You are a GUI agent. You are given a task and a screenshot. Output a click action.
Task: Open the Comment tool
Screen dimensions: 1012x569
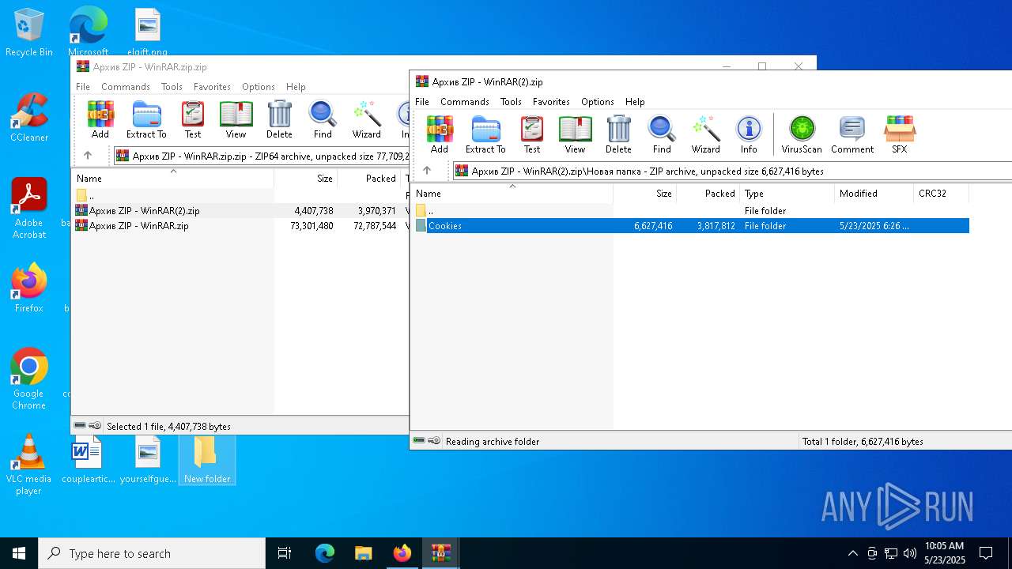click(852, 134)
